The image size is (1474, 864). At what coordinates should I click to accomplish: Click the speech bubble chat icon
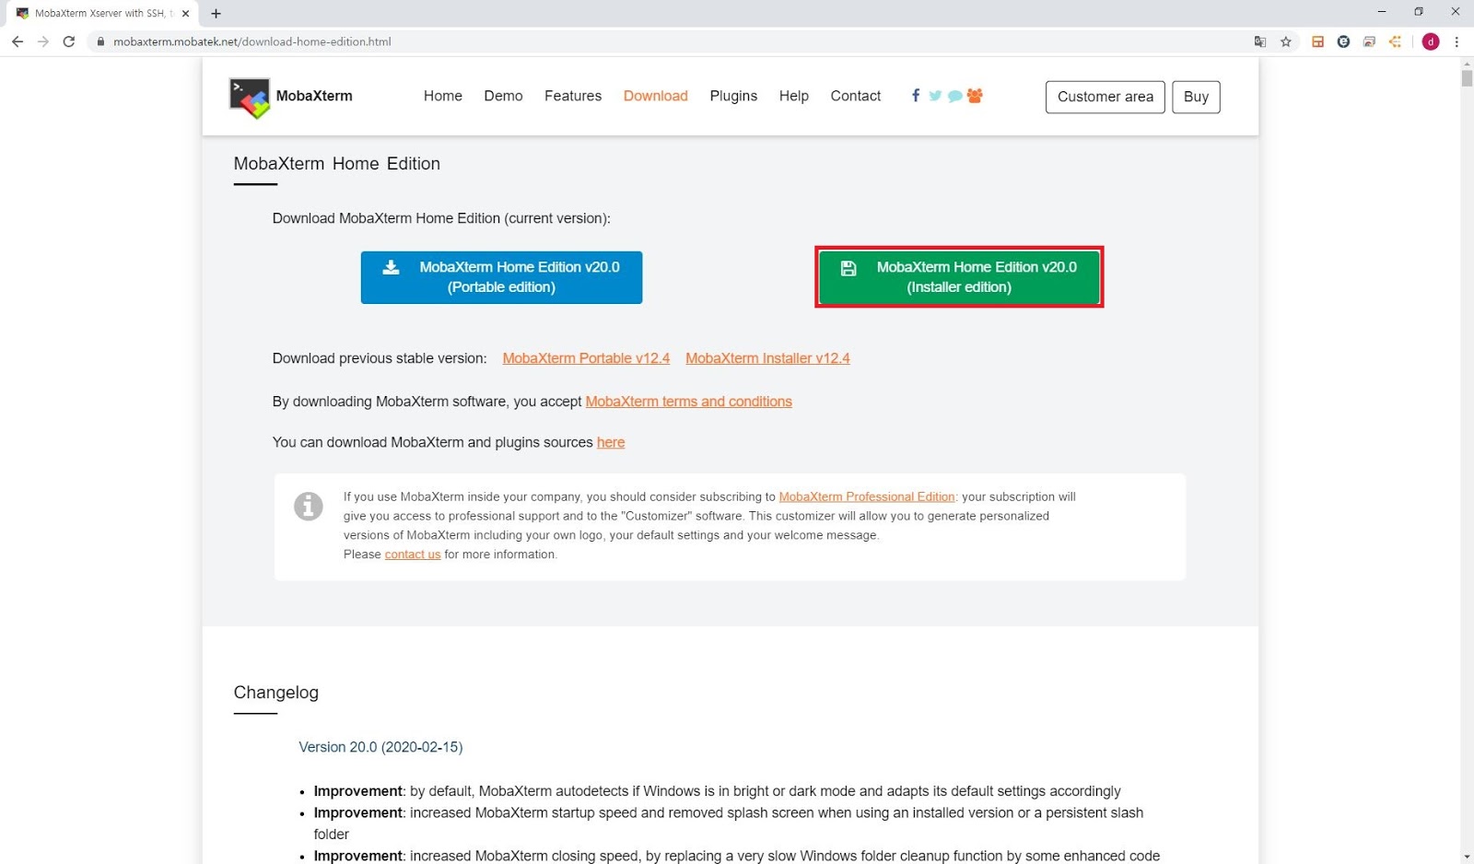coord(955,96)
